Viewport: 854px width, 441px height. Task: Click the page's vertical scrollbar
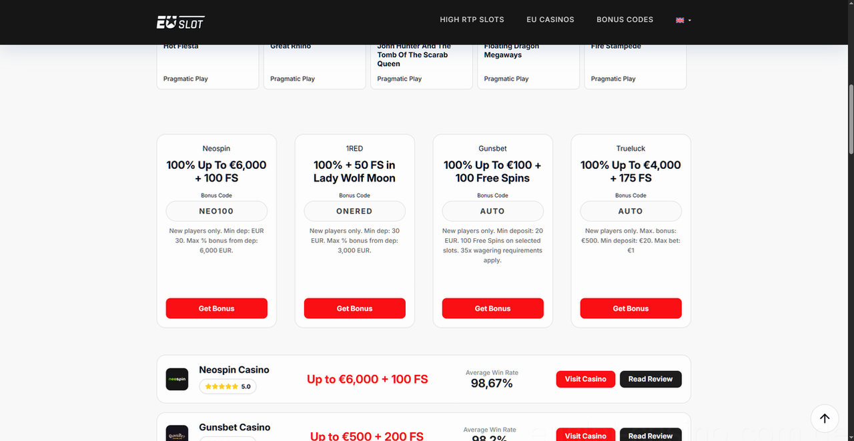(x=850, y=120)
